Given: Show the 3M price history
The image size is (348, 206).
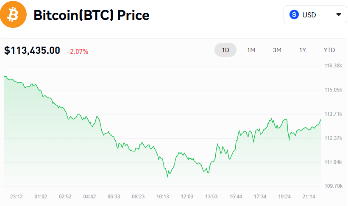Looking at the screenshot, I should pos(277,50).
